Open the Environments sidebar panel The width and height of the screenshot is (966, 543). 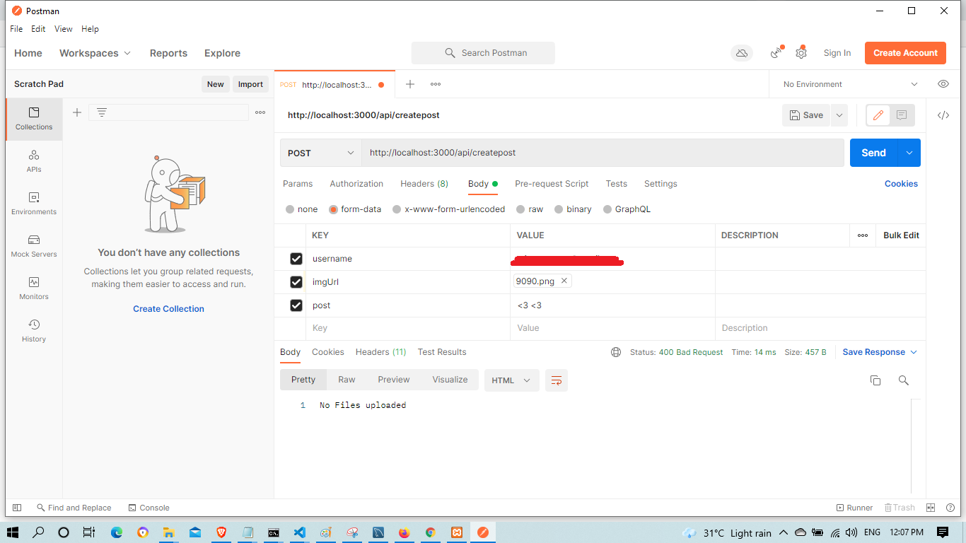[34, 204]
